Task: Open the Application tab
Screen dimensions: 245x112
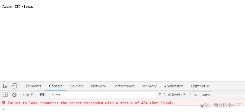Action: tap(174, 86)
